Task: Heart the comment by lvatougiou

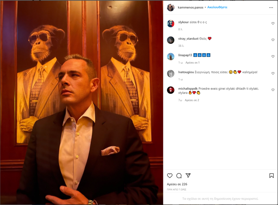Action: click(x=273, y=73)
